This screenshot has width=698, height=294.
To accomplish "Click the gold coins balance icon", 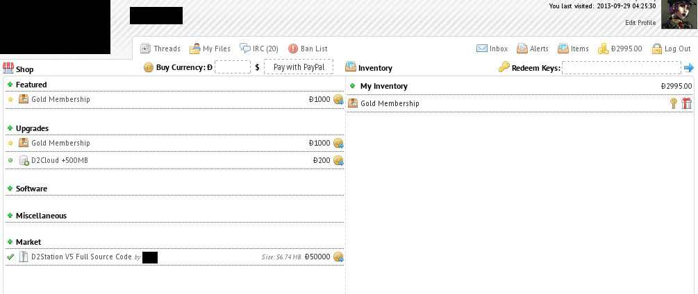I will tap(603, 49).
